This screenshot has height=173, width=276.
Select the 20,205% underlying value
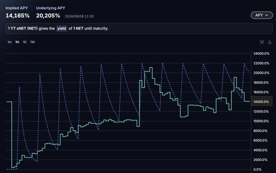(x=48, y=16)
